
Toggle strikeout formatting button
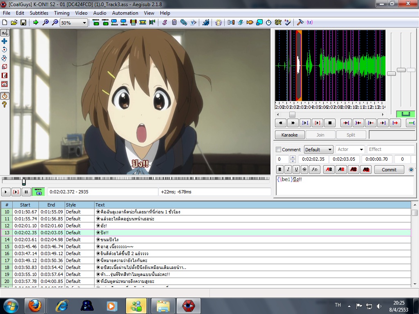coord(304,169)
